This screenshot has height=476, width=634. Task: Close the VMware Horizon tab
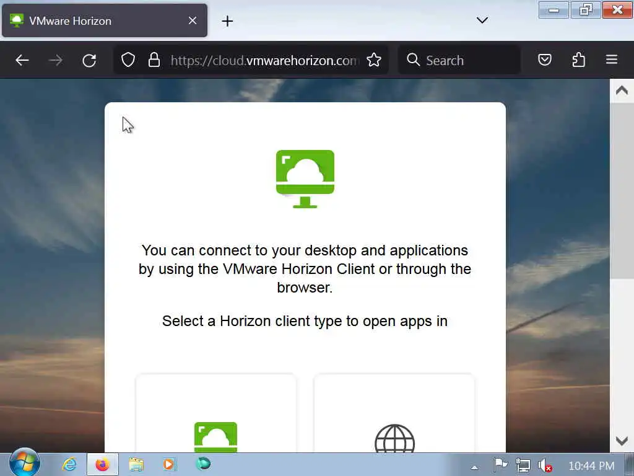193,20
